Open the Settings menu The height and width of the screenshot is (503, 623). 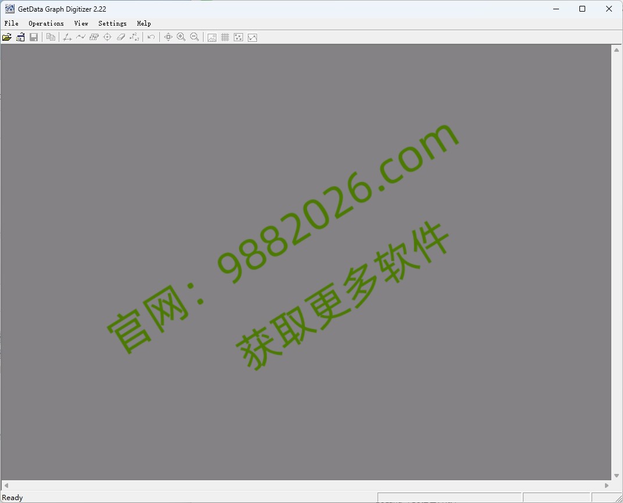[112, 23]
